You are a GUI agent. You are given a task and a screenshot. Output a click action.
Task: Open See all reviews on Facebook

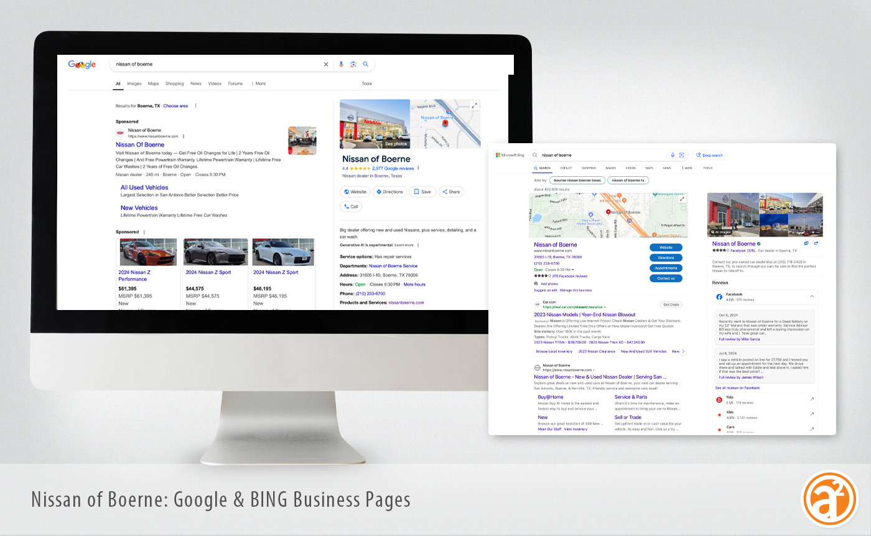[x=737, y=388]
